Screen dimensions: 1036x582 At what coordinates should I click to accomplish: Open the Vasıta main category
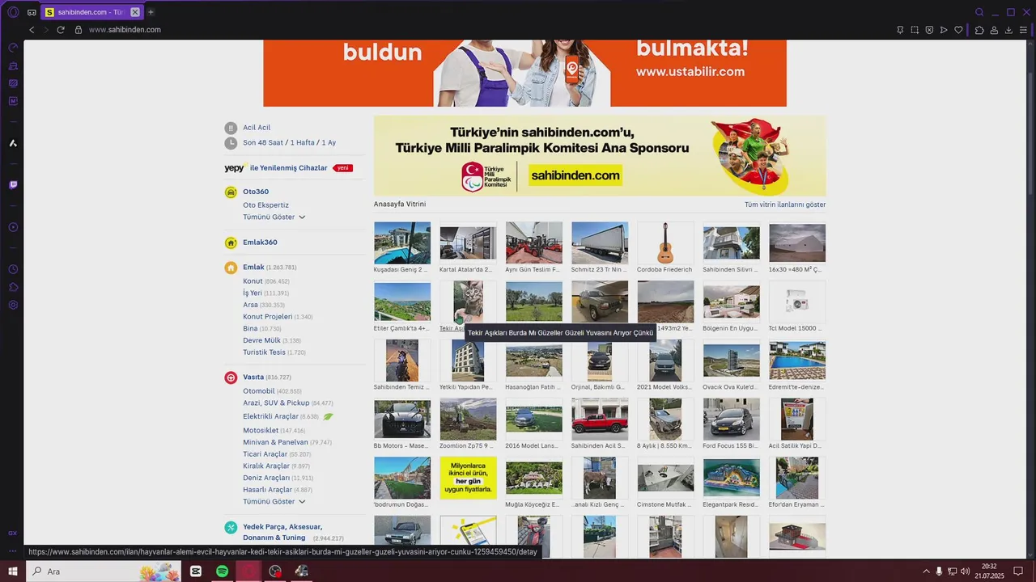click(x=253, y=377)
